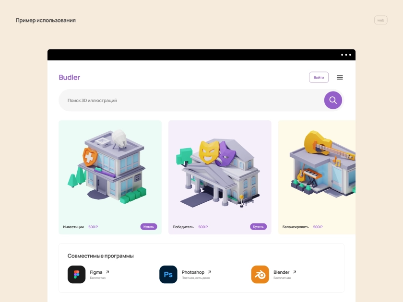
Task: Click the Photoshop Ps icon
Action: click(168, 274)
